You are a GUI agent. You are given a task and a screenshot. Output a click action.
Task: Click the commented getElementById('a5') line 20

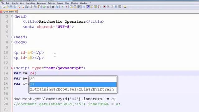click(x=67, y=104)
